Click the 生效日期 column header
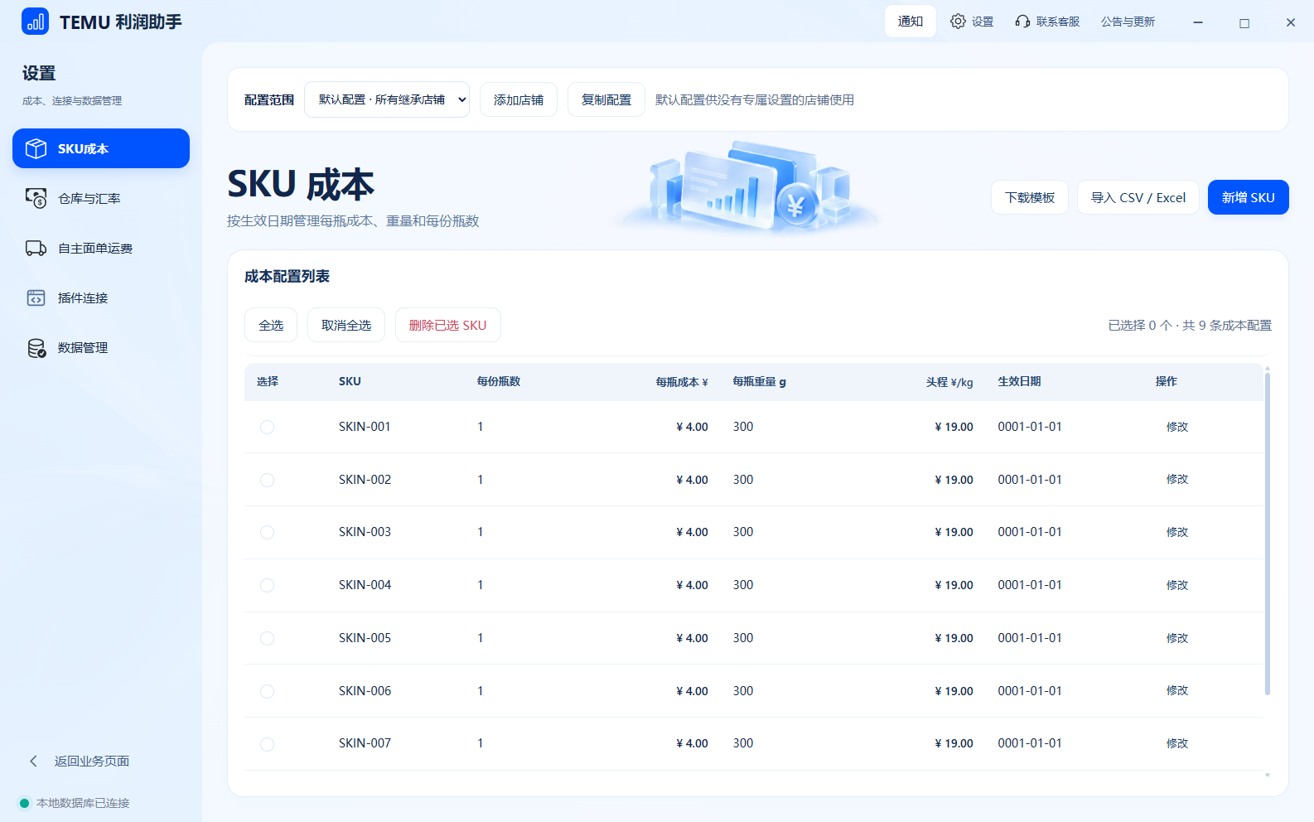Screen dimensions: 1314x822 click(x=1019, y=381)
